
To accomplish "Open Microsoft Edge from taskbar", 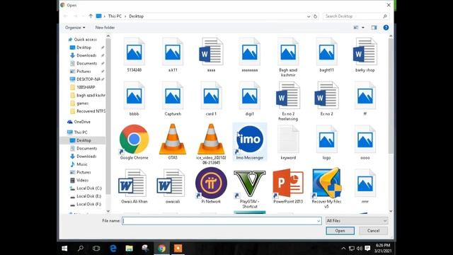I will click(113, 249).
